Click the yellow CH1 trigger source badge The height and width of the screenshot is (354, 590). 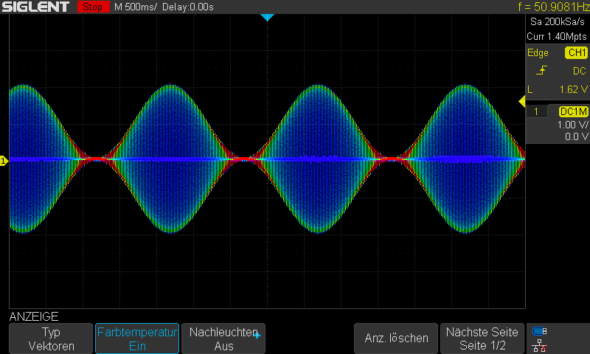tap(576, 52)
